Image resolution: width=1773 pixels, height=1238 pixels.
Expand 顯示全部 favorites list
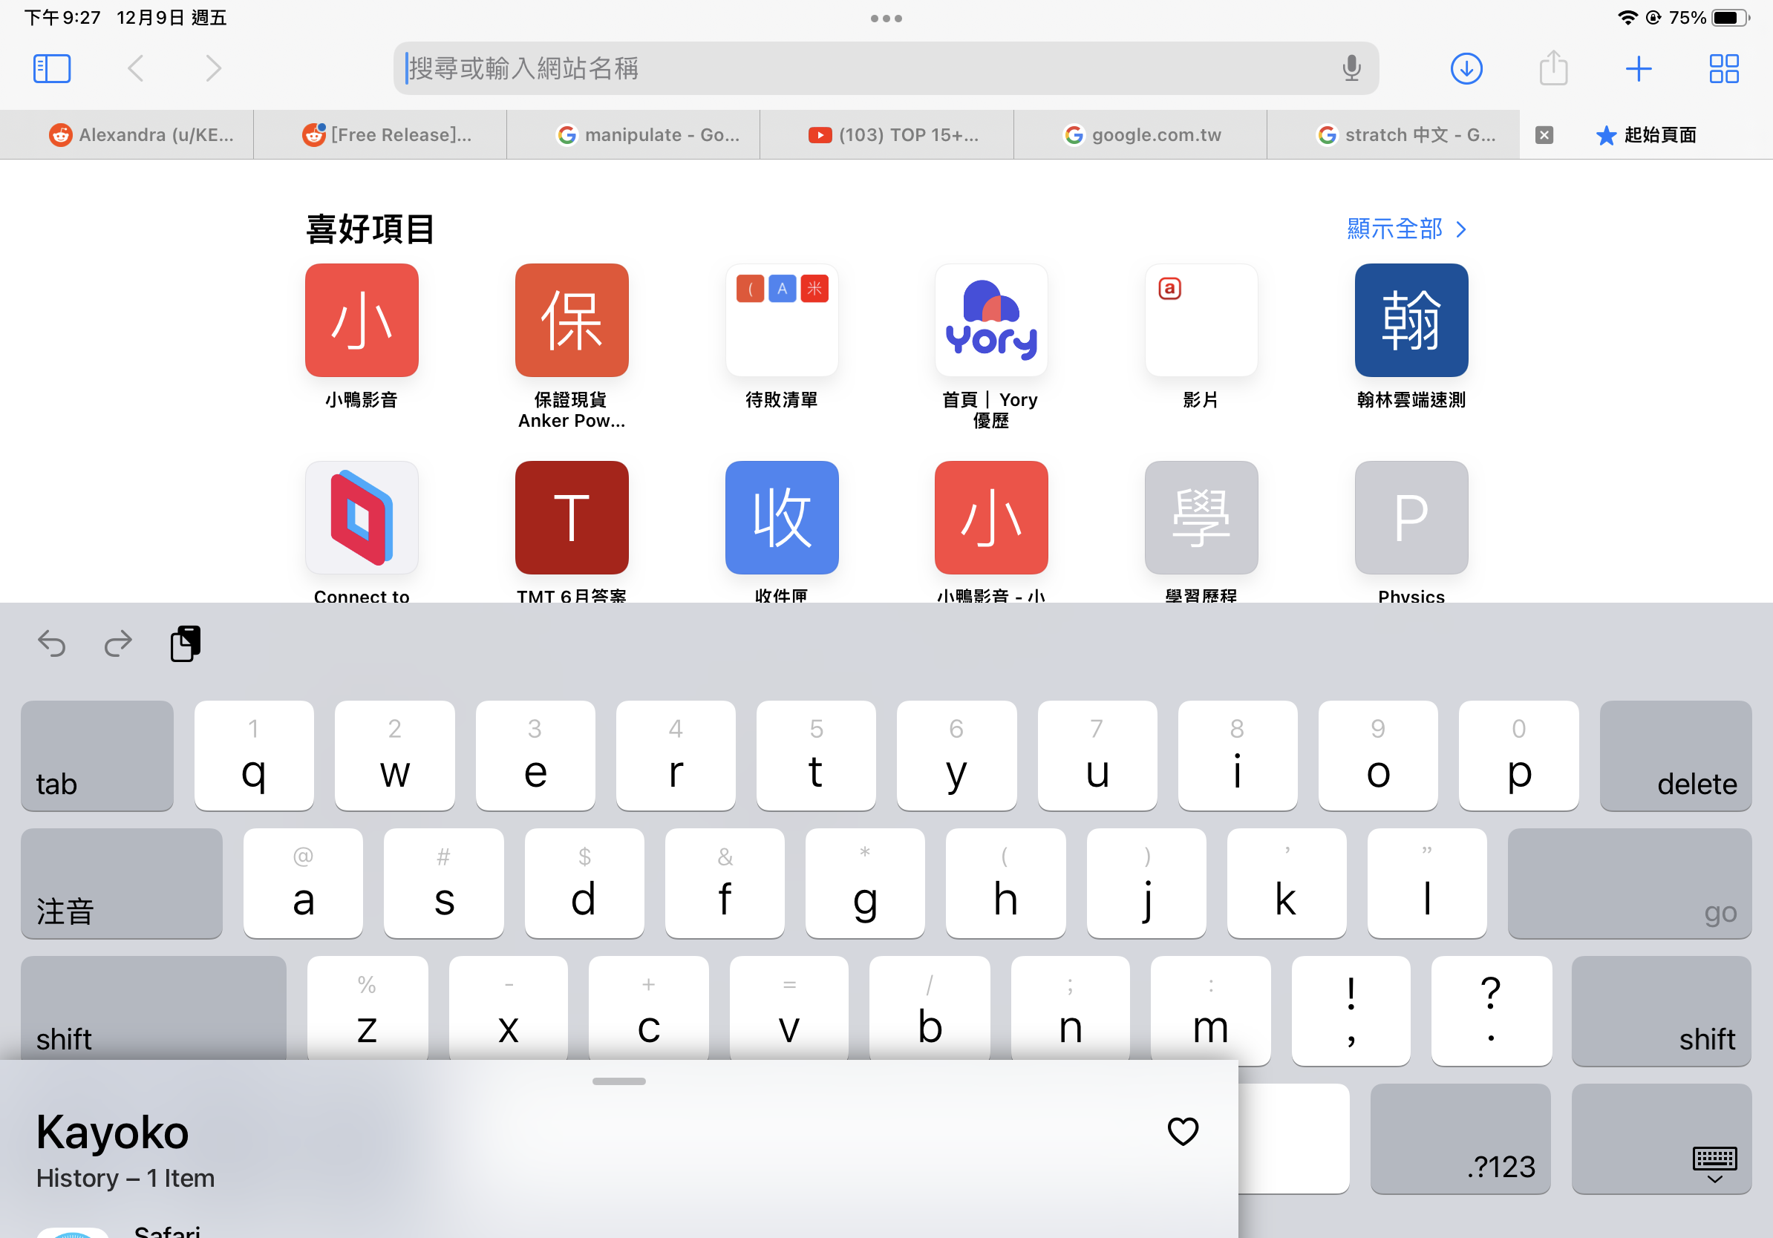(x=1405, y=229)
